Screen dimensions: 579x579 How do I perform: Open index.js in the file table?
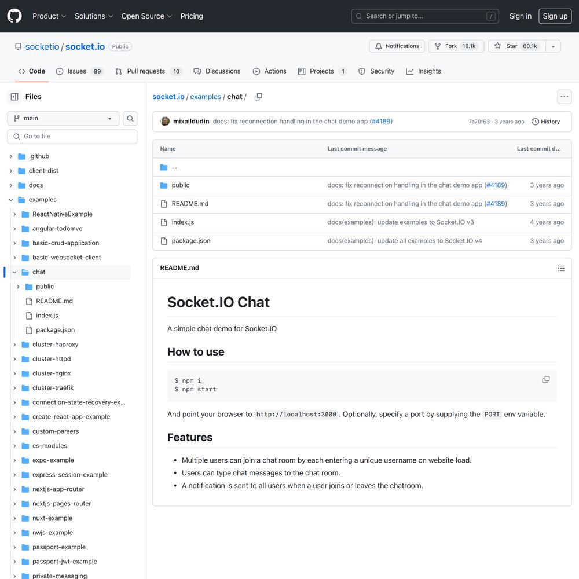(x=182, y=222)
